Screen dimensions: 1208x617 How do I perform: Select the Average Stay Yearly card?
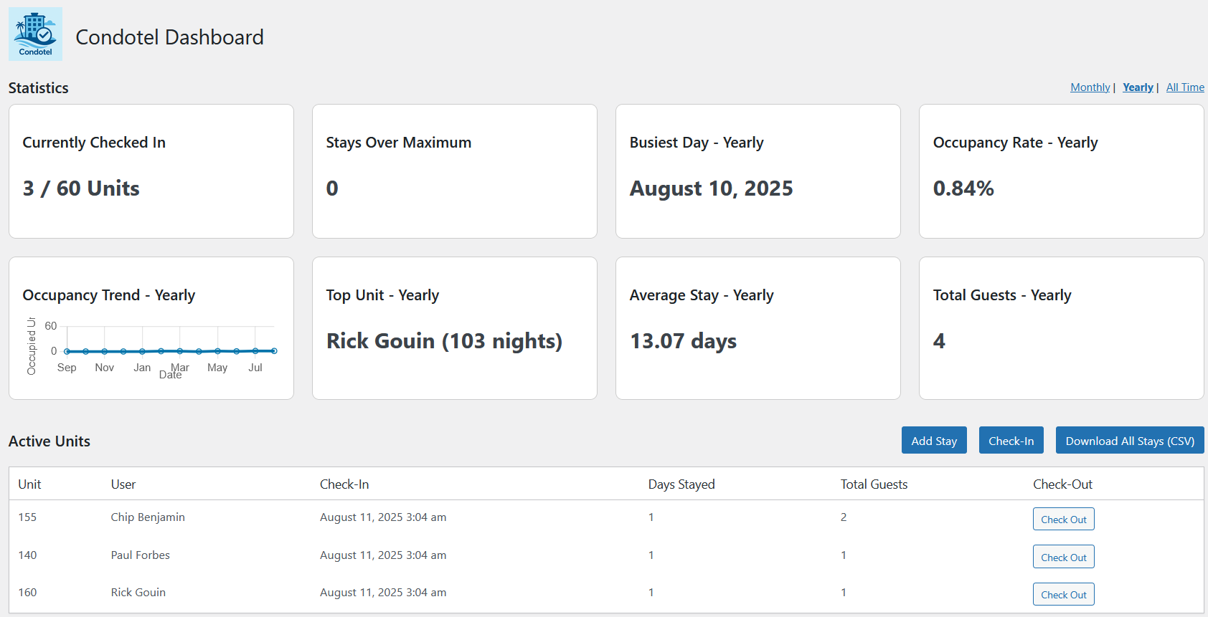click(x=758, y=328)
